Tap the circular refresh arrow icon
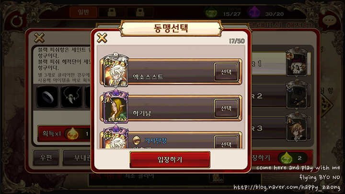 point(17,22)
